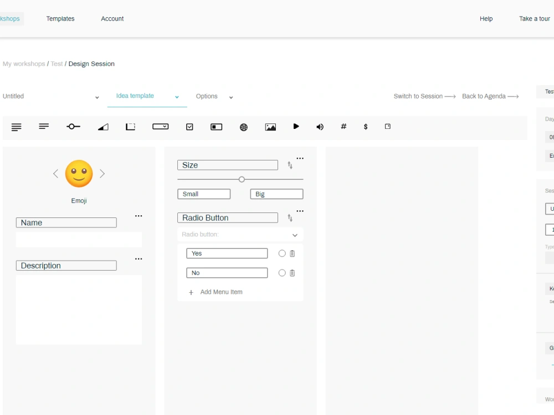Add a long text field element

pyautogui.click(x=16, y=127)
